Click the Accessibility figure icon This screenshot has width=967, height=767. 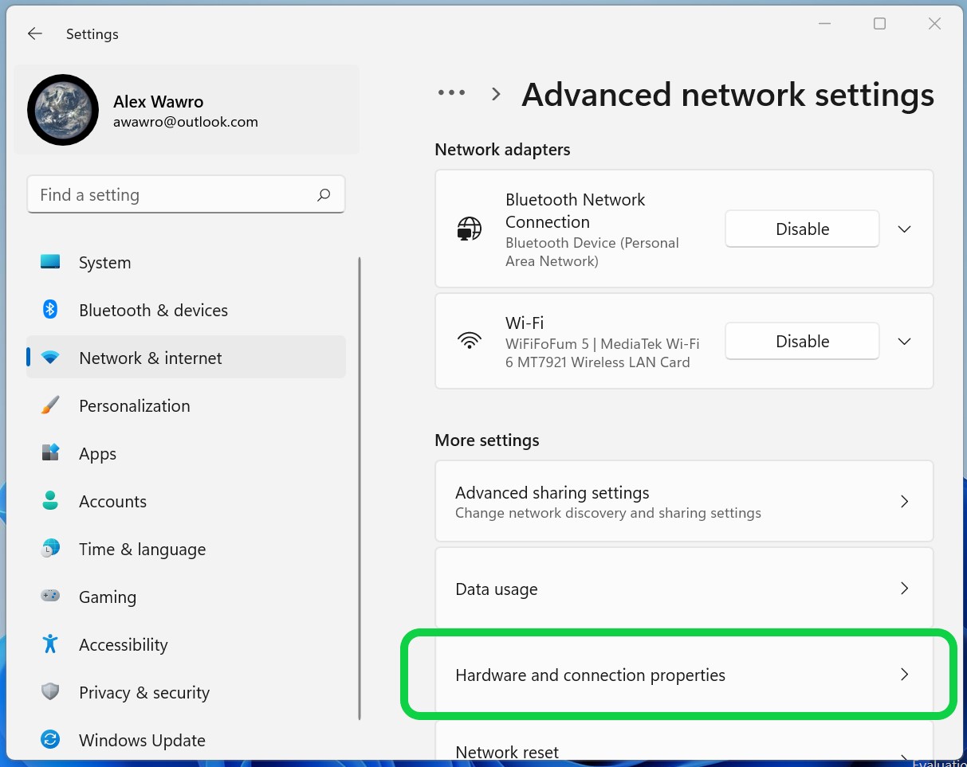click(x=50, y=644)
